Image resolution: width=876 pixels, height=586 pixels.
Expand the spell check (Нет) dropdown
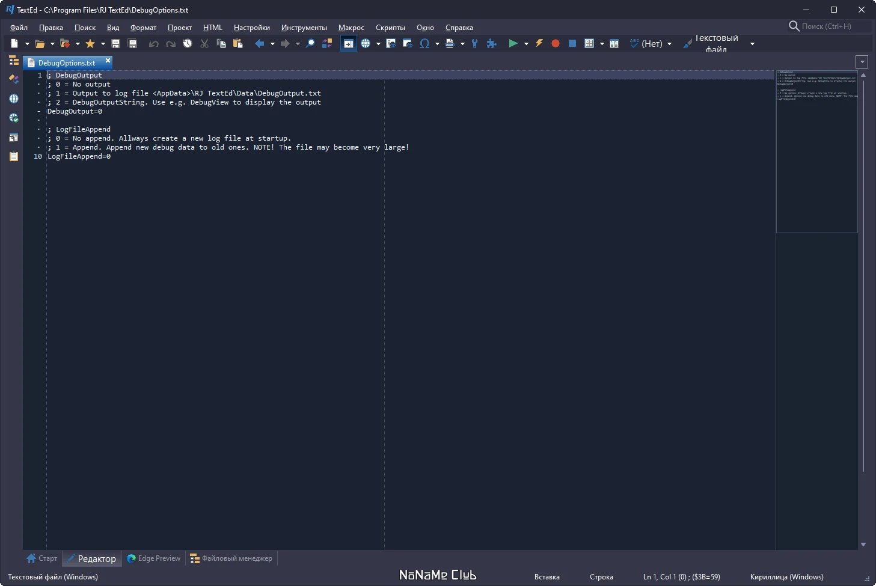(x=669, y=44)
